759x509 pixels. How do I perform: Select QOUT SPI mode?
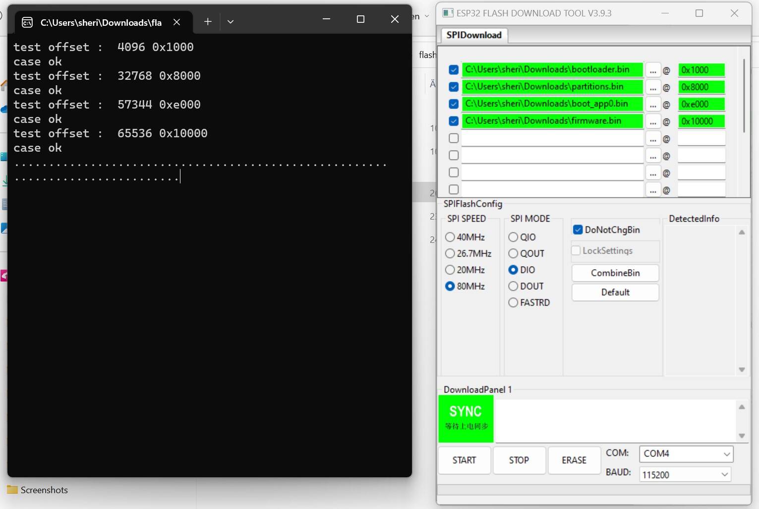pos(526,253)
